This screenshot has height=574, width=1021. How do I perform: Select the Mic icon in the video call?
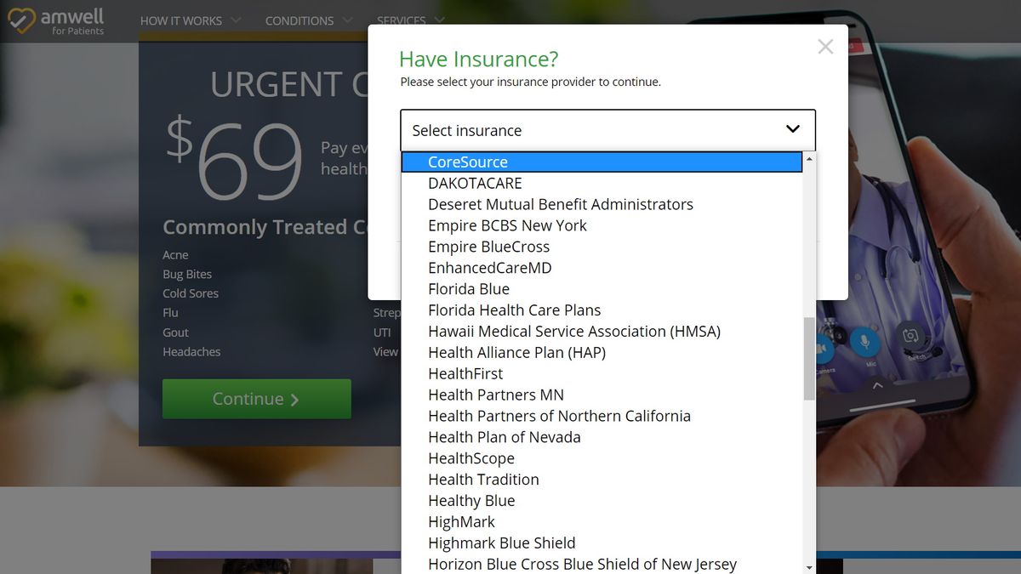[865, 343]
